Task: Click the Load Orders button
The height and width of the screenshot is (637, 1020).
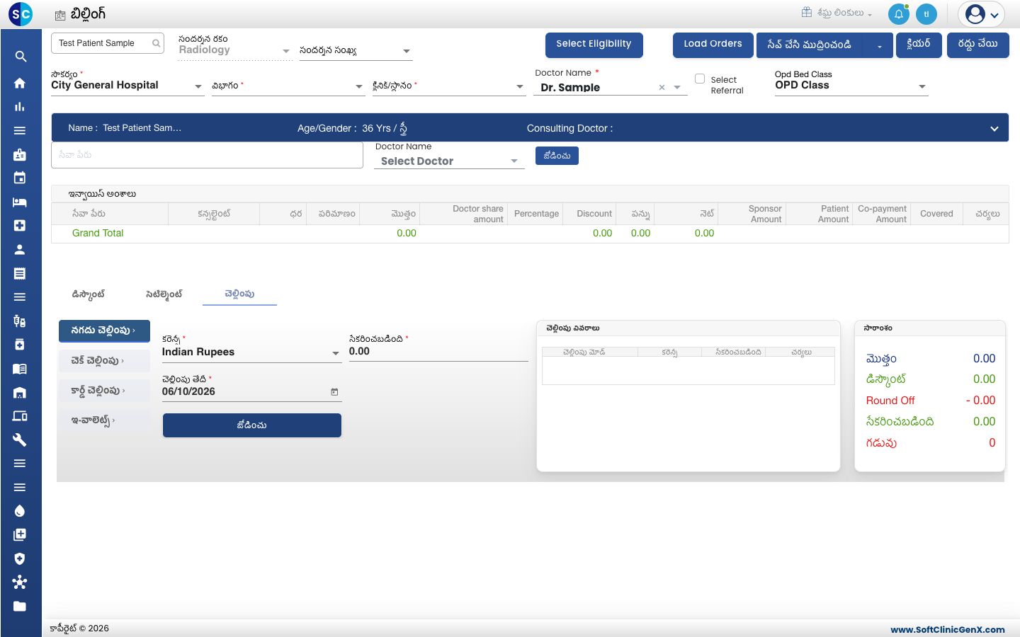Action: [713, 45]
